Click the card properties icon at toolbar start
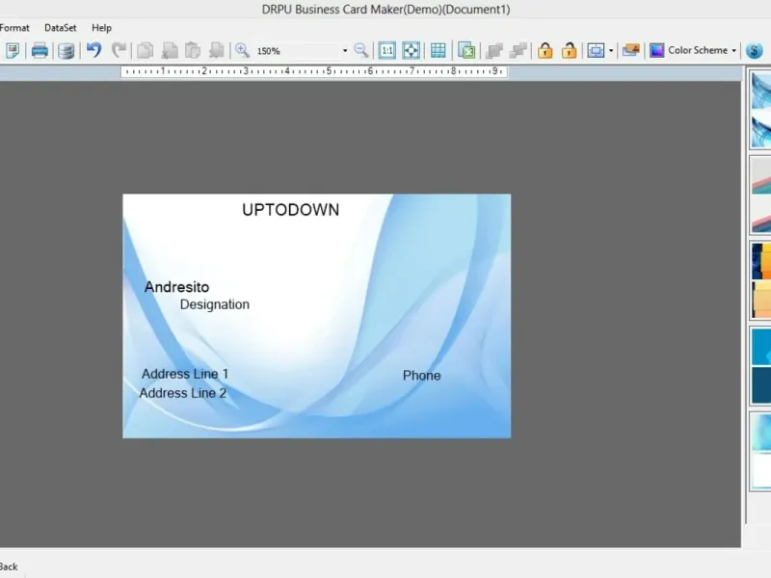The width and height of the screenshot is (771, 578). click(x=13, y=50)
